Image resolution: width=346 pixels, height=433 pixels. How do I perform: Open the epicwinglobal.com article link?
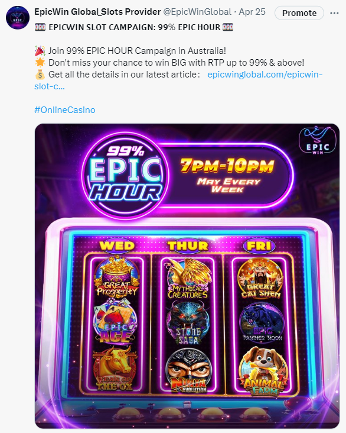coord(265,75)
